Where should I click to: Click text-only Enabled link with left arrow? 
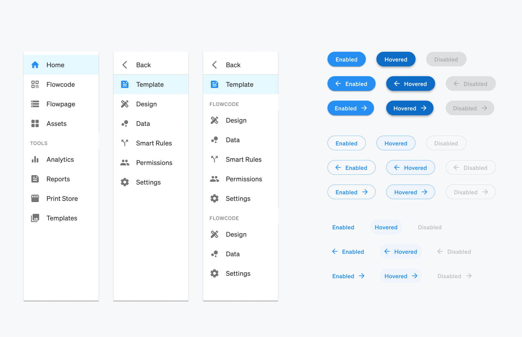point(348,252)
